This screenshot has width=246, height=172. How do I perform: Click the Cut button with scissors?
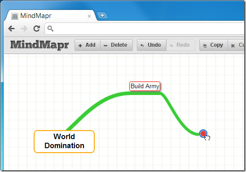tap(236, 45)
